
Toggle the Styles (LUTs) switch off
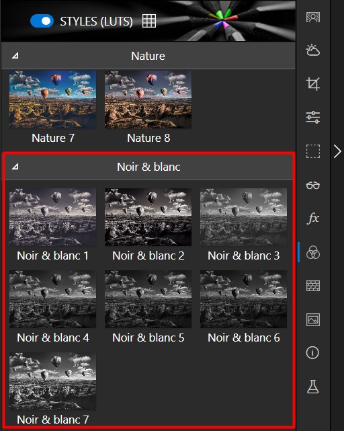pos(42,21)
